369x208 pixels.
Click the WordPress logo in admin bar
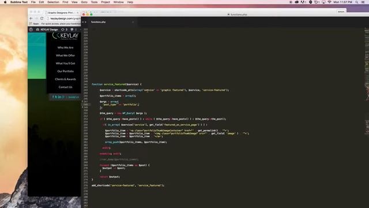pos(31,29)
